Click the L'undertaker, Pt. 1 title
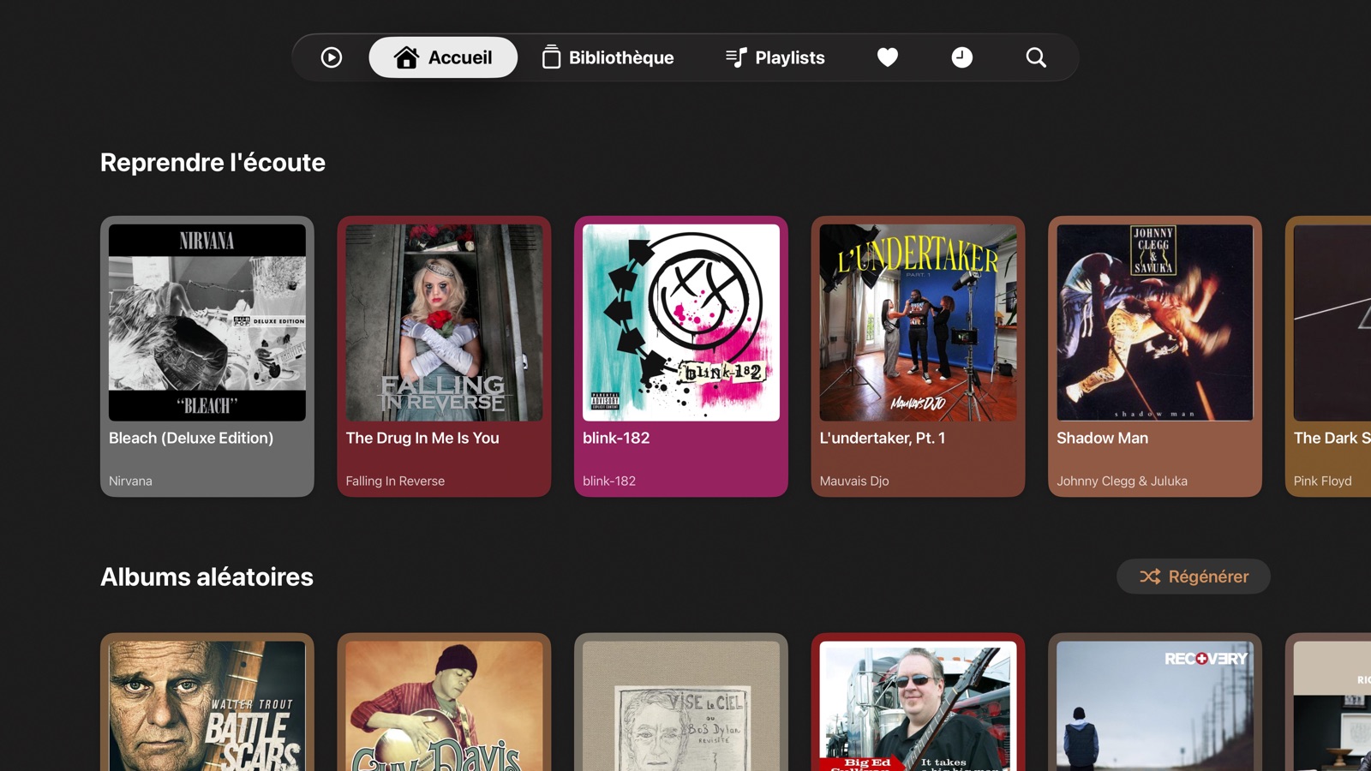 coord(883,438)
